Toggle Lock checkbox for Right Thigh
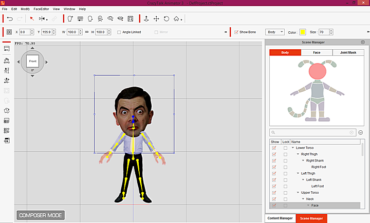This screenshot has width=370, height=223. pos(285,154)
